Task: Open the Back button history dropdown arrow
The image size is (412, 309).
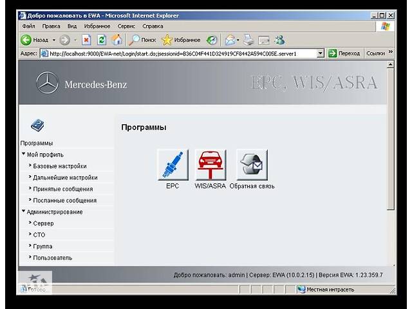Action: point(54,40)
